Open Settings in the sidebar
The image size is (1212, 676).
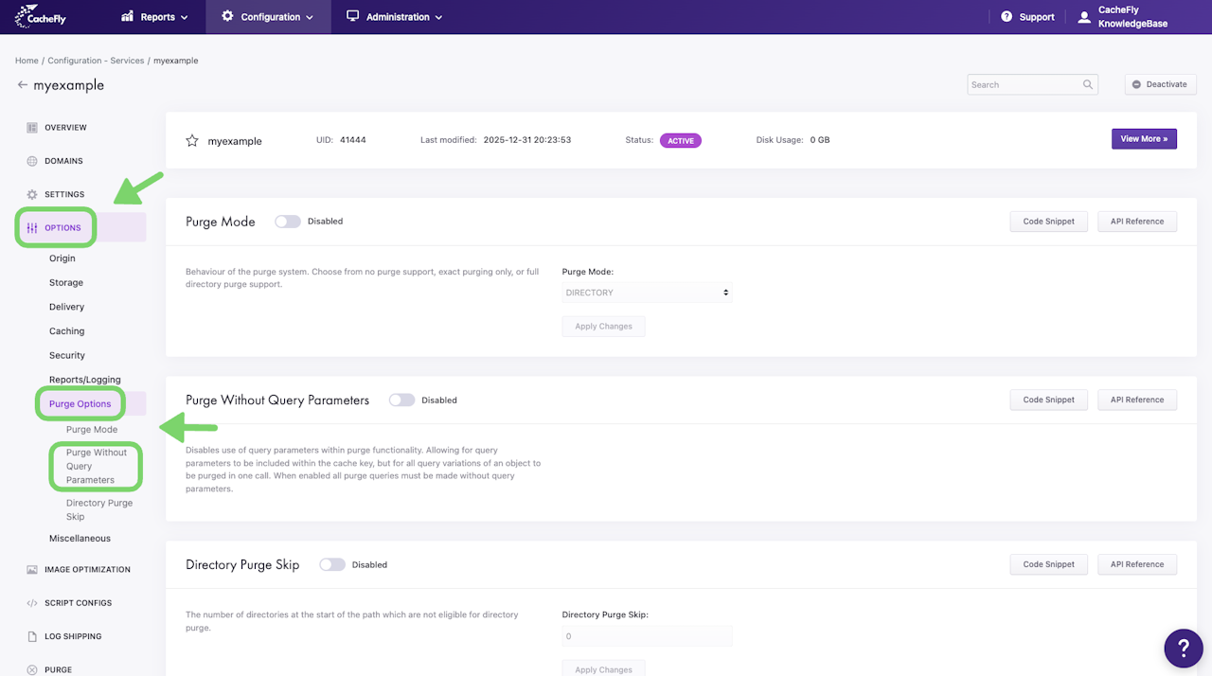coord(64,194)
